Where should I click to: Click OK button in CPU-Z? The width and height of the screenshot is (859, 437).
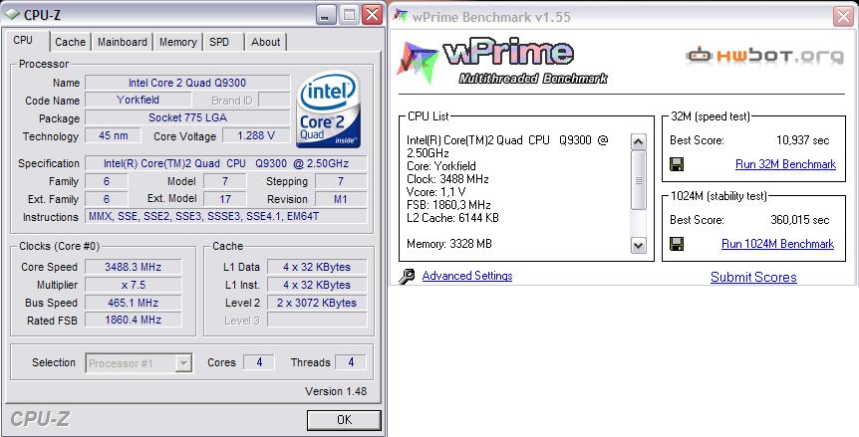[x=344, y=419]
